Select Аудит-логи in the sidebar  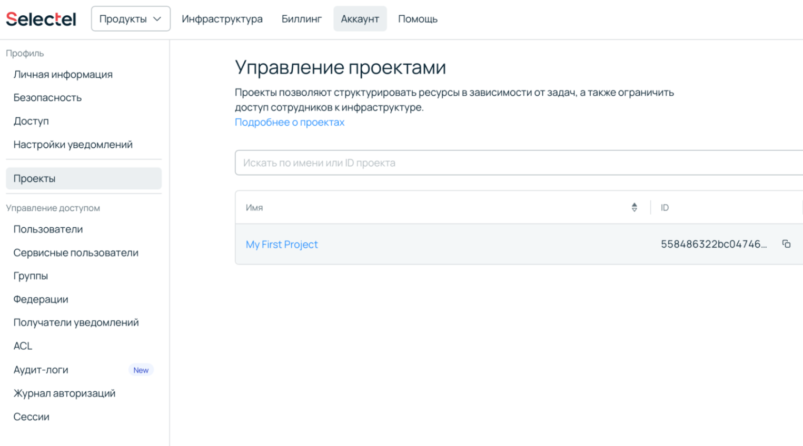[x=41, y=370]
